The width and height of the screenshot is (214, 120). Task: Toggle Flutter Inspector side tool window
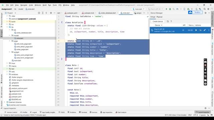(212, 49)
